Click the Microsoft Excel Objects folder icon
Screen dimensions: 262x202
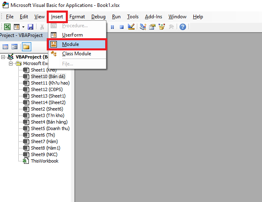point(19,64)
